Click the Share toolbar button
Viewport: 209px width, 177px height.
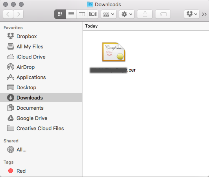tap(145, 14)
